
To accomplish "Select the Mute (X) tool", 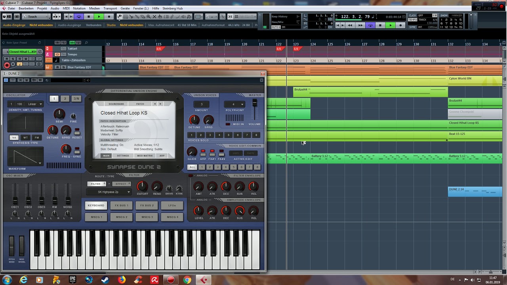I will [x=154, y=17].
